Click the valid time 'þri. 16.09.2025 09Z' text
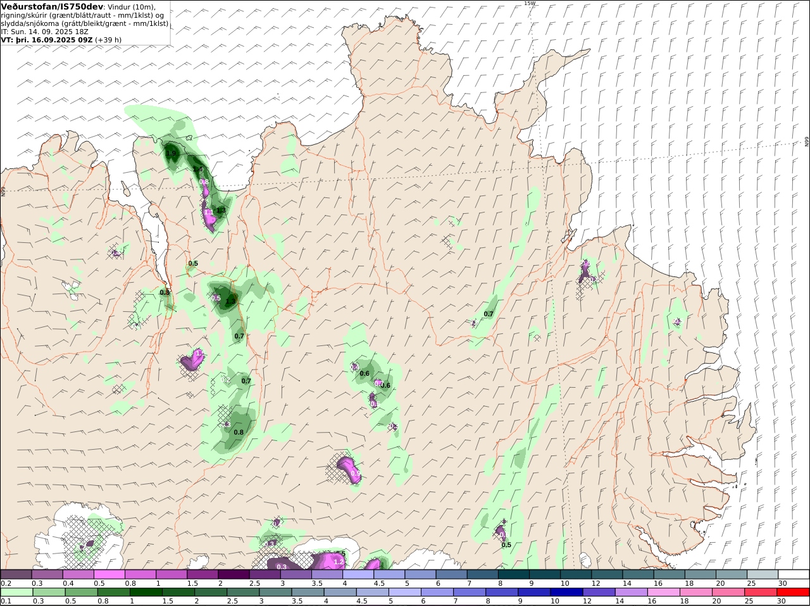Image resolution: width=810 pixels, height=606 pixels. coord(54,39)
